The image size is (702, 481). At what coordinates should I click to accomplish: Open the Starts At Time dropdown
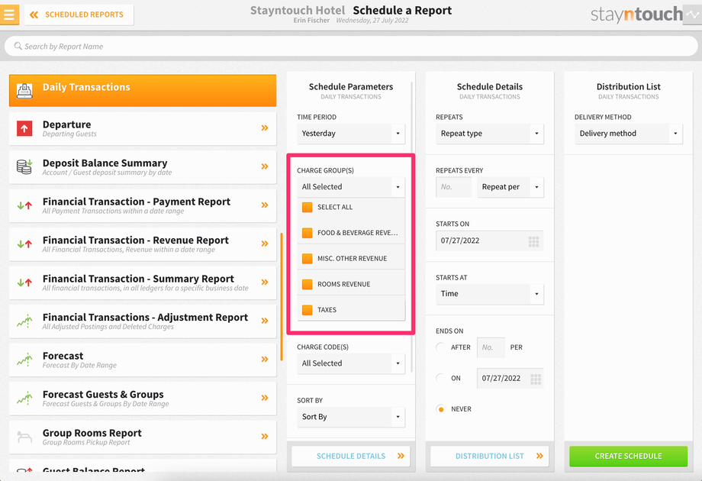(490, 294)
